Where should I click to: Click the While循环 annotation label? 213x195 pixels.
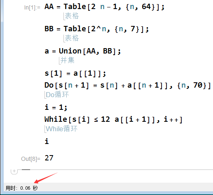(61, 129)
